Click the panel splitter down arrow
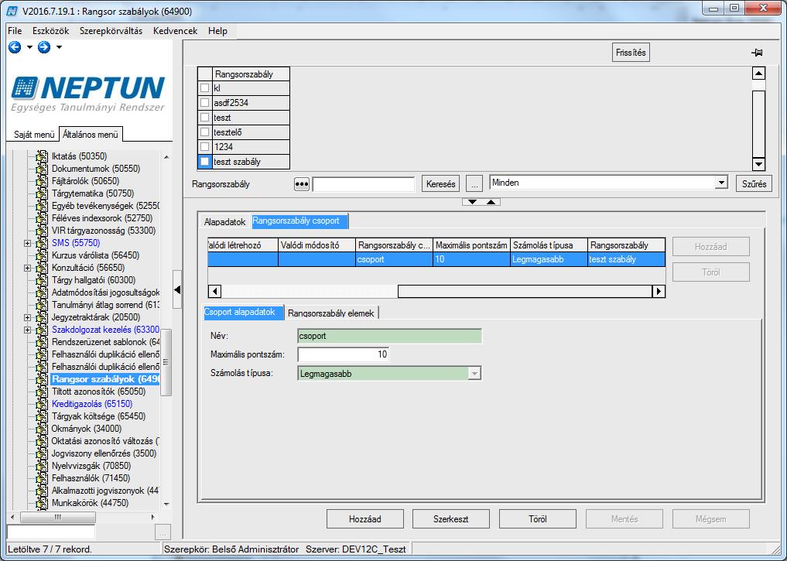The height and width of the screenshot is (561, 787). [x=472, y=202]
